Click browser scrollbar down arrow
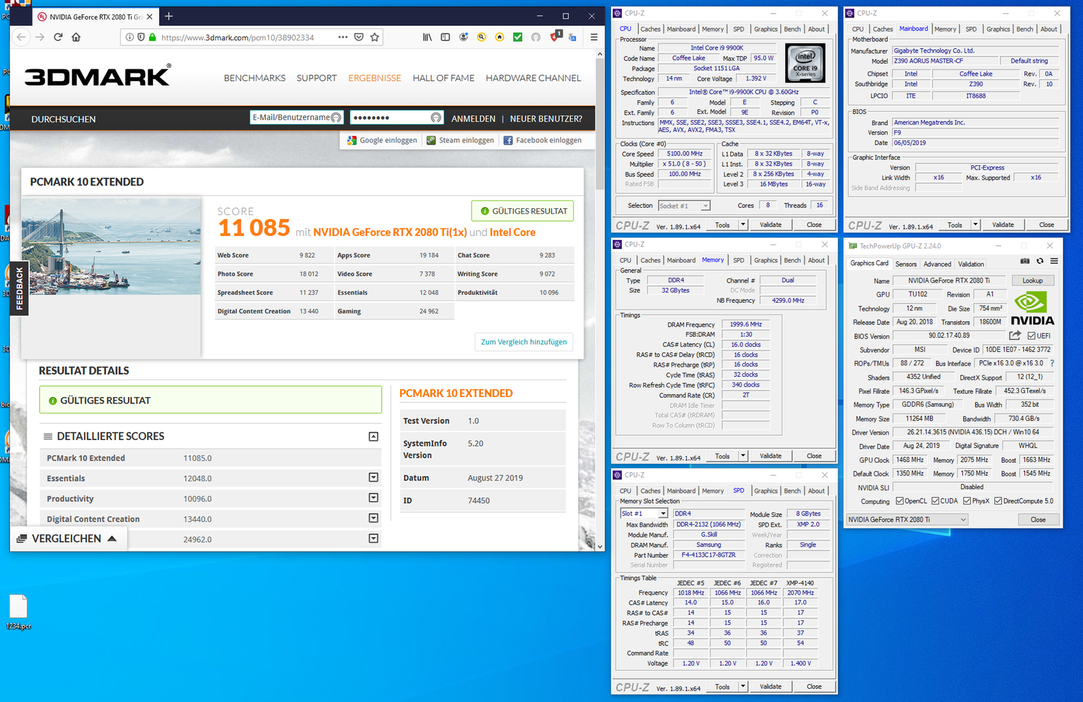This screenshot has height=702, width=1083. pyautogui.click(x=600, y=547)
